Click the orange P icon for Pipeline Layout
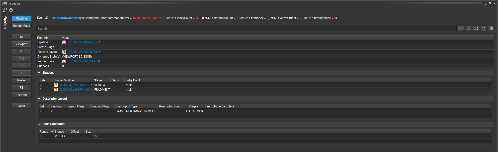This screenshot has width=498, height=152. tap(64, 52)
